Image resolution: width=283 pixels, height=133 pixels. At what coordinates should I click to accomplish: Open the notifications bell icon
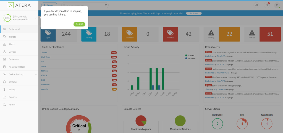[267, 5]
